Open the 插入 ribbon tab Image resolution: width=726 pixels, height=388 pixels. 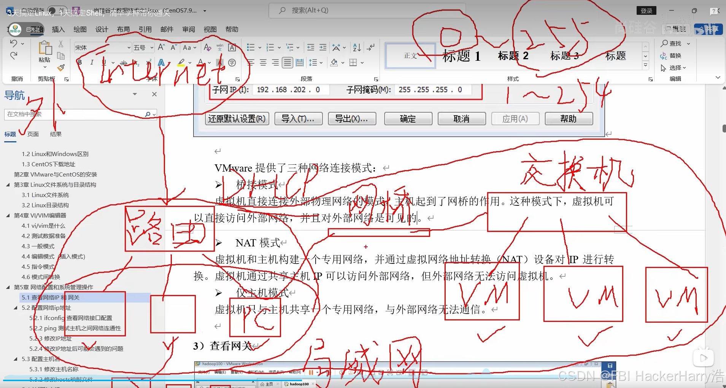coord(58,29)
